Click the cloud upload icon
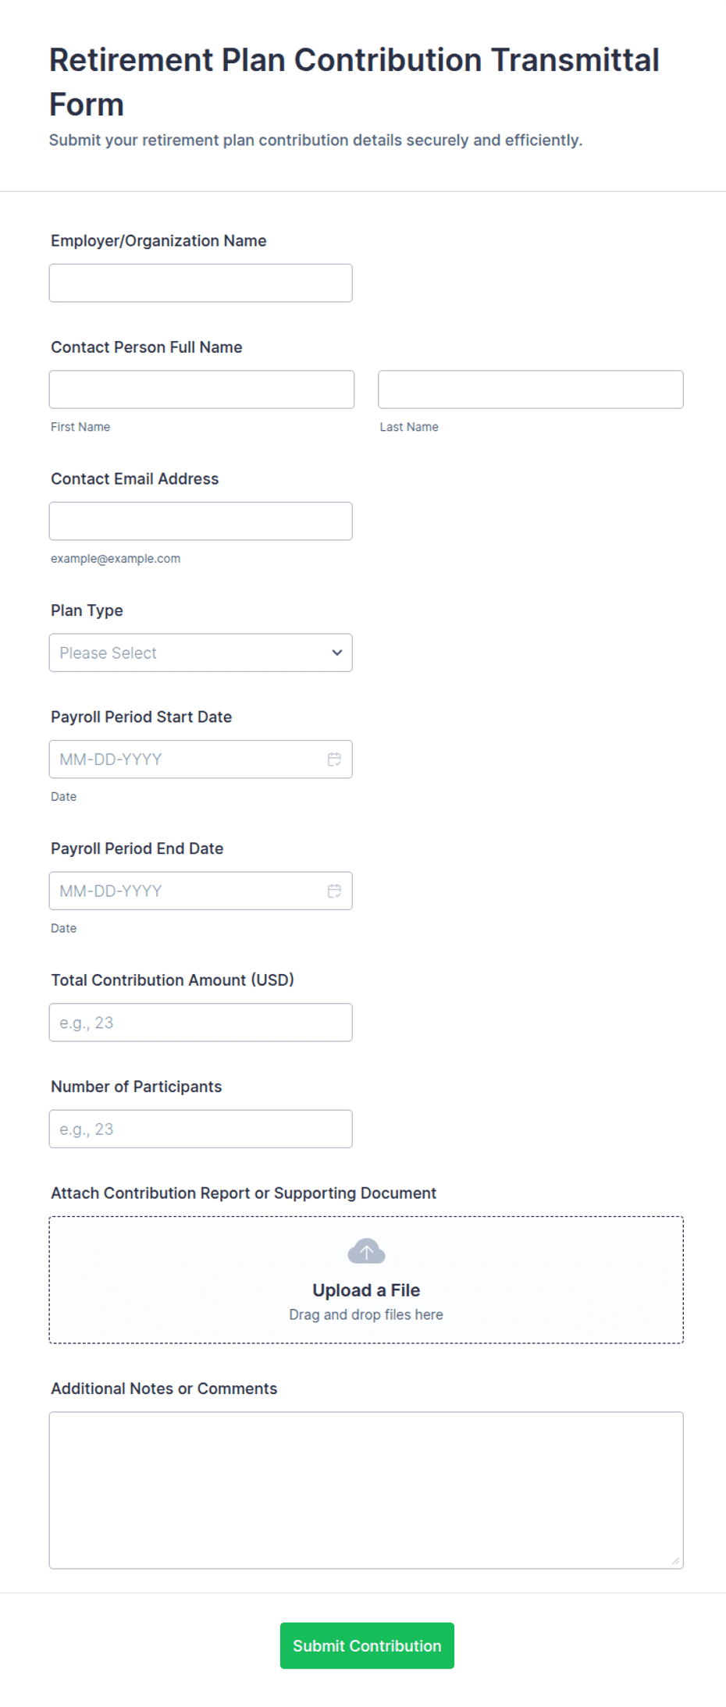Image resolution: width=726 pixels, height=1707 pixels. [x=366, y=1251]
